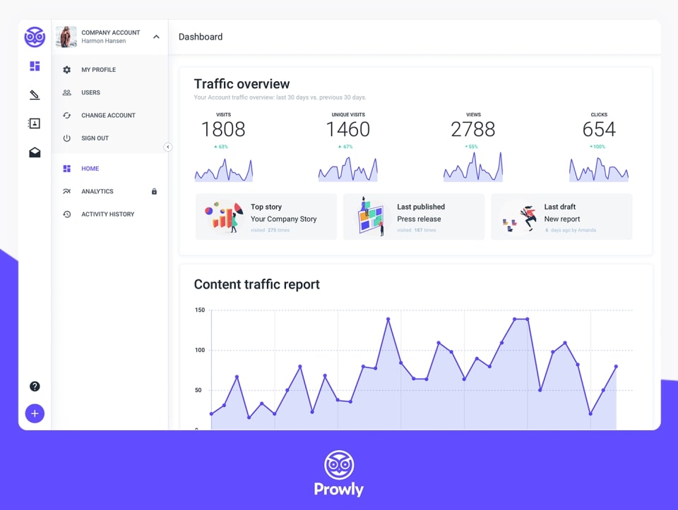Open the Last published Press release card
This screenshot has height=510, width=678.
click(413, 217)
